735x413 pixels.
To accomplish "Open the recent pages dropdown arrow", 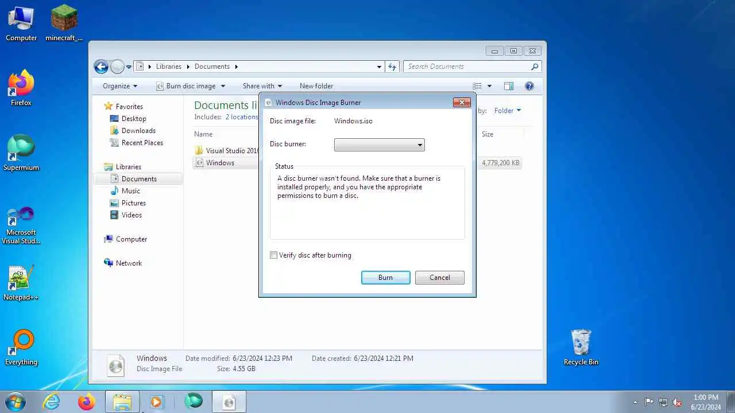I will (129, 67).
